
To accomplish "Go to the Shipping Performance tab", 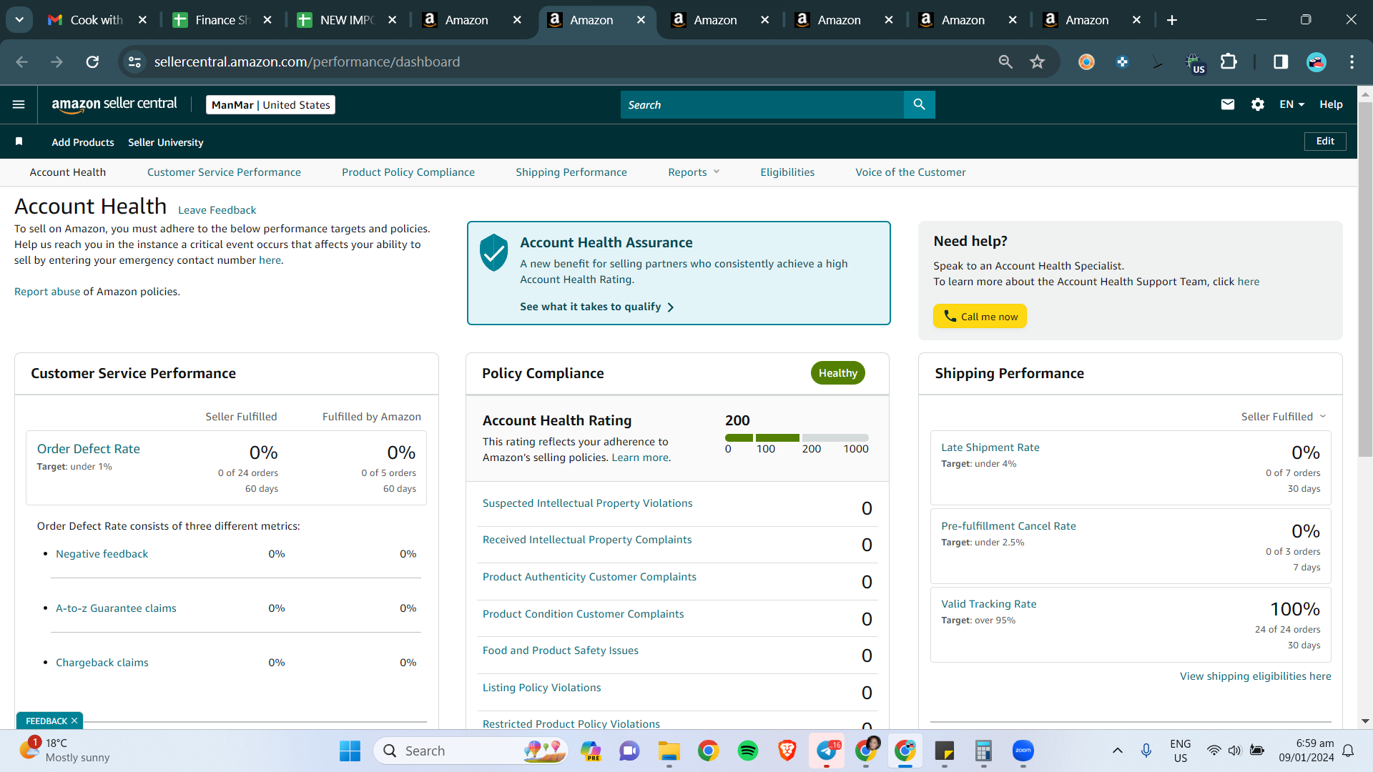I will point(571,172).
